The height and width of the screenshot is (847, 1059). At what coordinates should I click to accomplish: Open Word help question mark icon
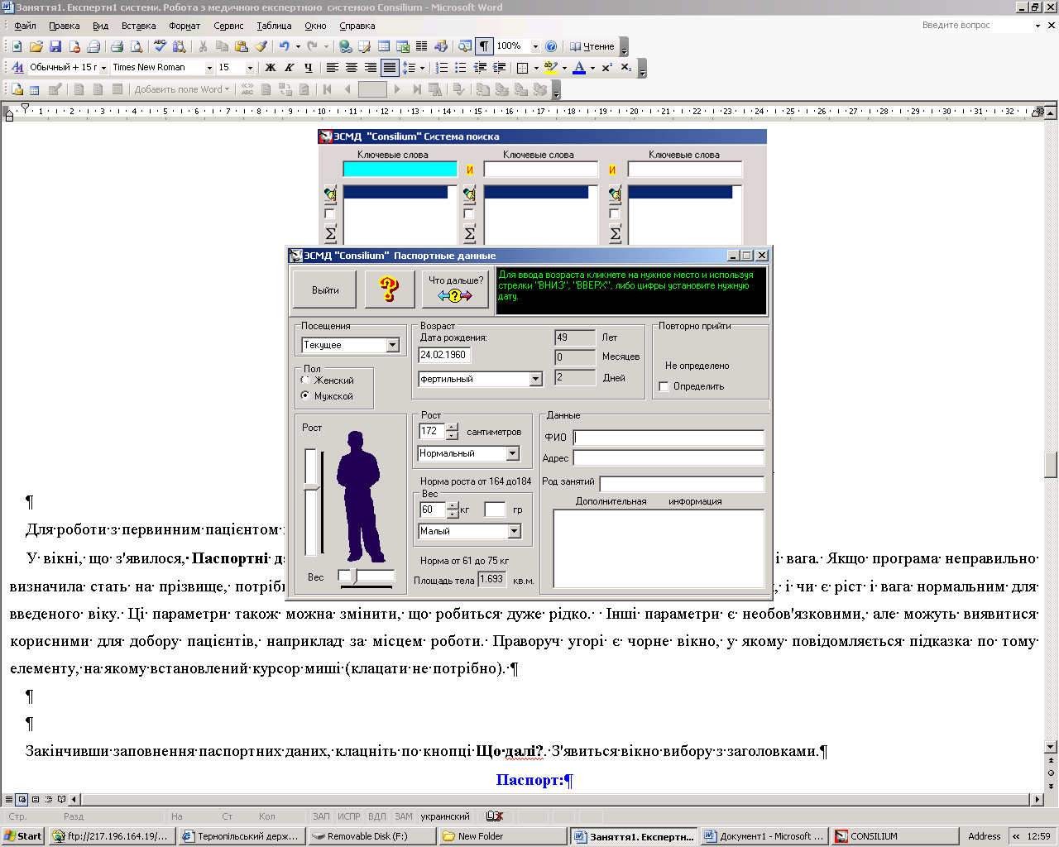[x=551, y=46]
